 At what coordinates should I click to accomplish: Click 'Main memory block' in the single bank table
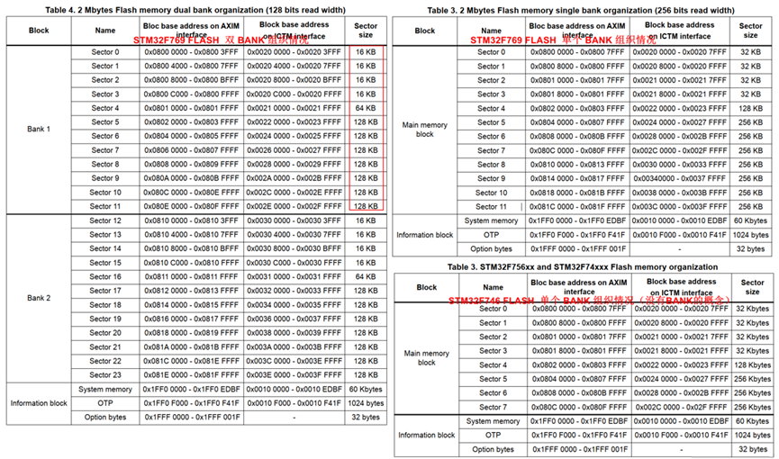point(425,130)
